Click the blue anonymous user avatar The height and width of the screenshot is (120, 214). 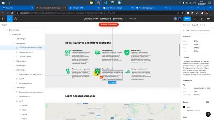pos(180,19)
